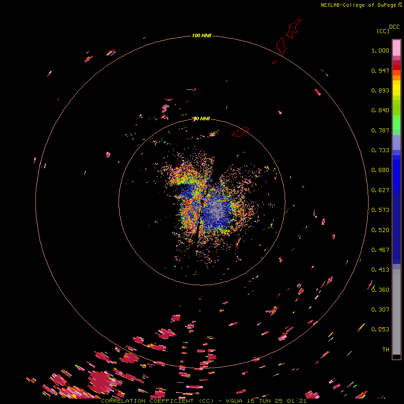Click the 0.307 scale value
This screenshot has height=404, width=404.
click(380, 310)
